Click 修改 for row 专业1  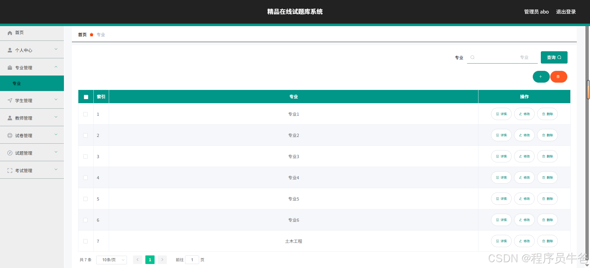524,114
